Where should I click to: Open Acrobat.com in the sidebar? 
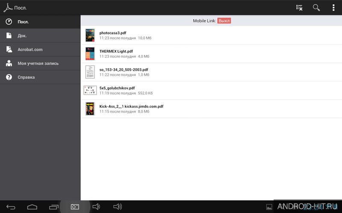[x=40, y=49]
